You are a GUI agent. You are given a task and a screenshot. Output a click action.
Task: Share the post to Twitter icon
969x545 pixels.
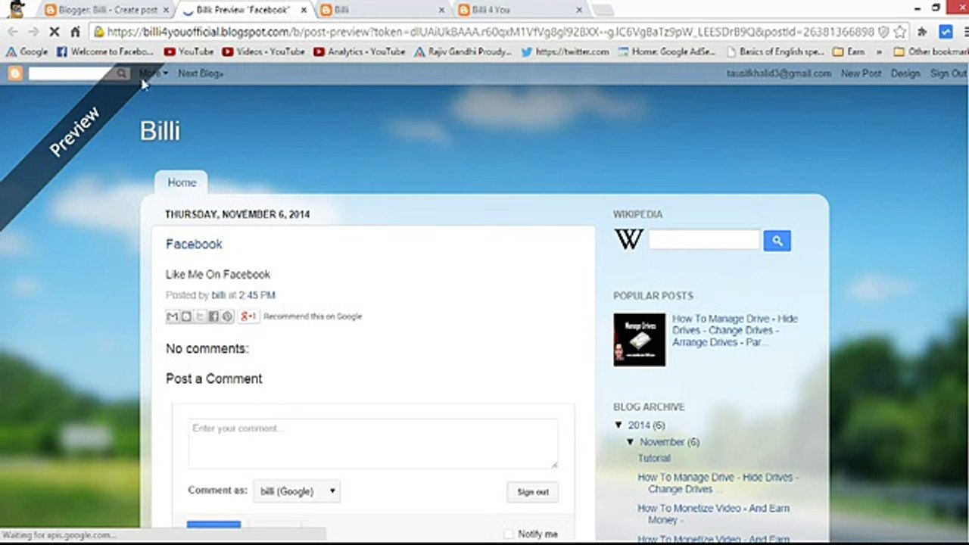pyautogui.click(x=200, y=316)
